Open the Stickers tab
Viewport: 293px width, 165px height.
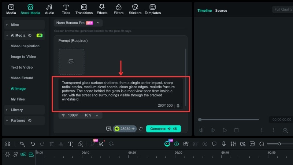pyautogui.click(x=135, y=10)
